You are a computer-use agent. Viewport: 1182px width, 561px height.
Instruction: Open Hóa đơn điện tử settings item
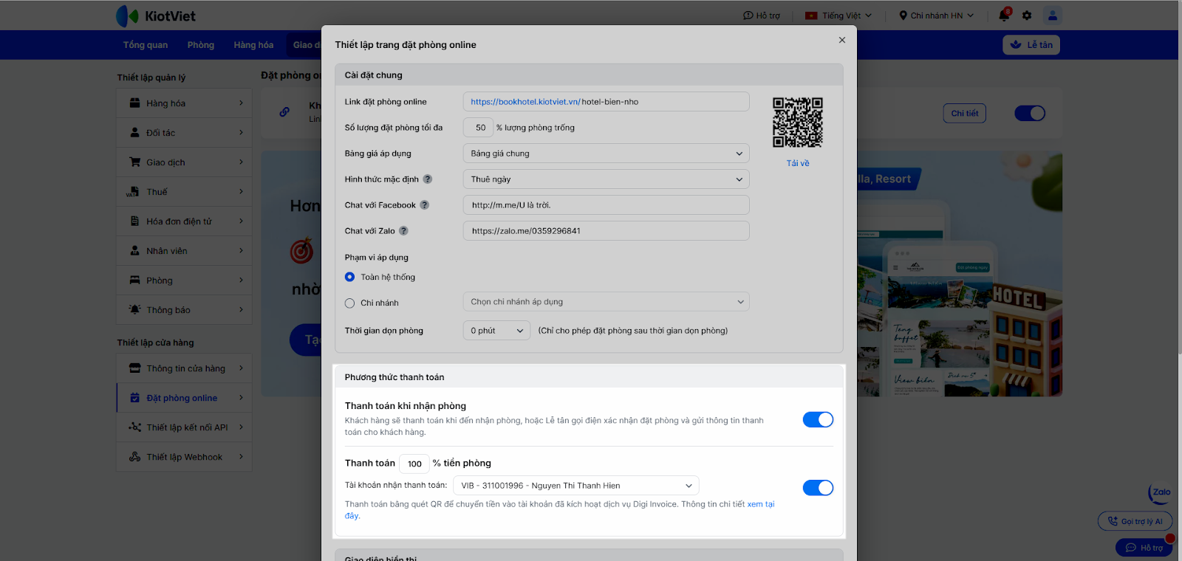pyautogui.click(x=184, y=221)
